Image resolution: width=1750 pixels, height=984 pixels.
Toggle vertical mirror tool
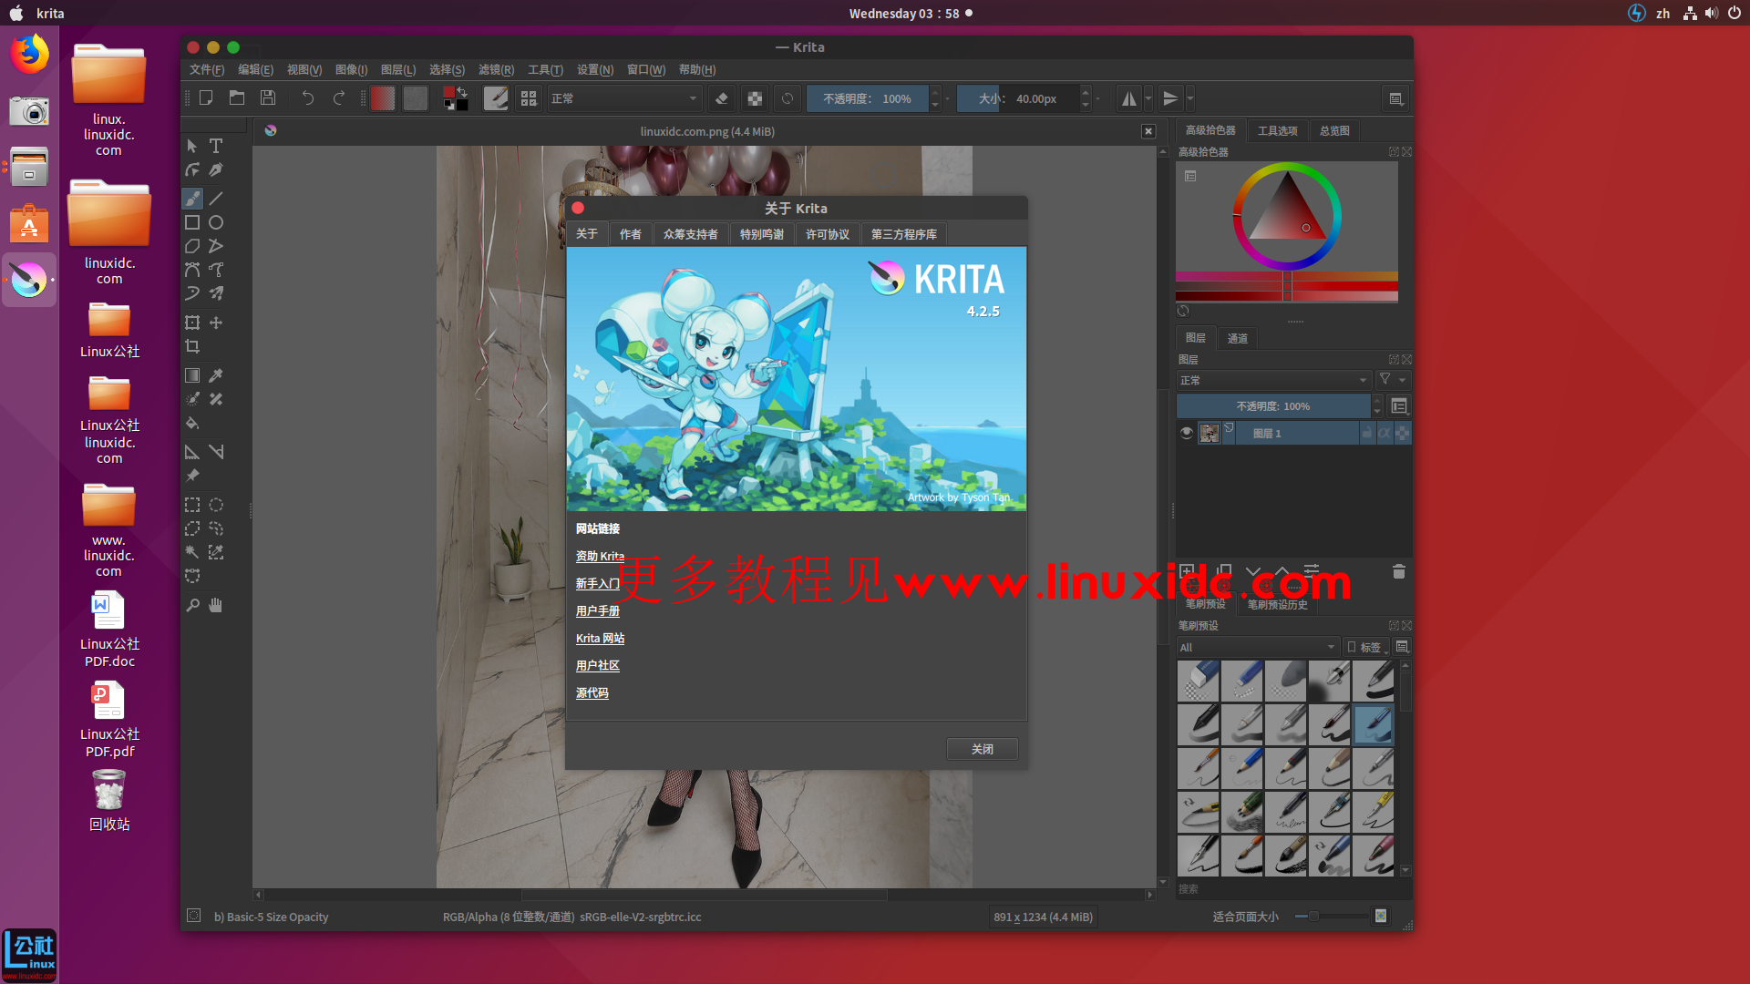point(1170,98)
